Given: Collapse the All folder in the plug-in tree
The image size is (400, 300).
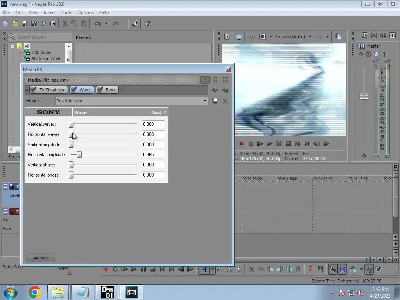Looking at the screenshot, I should point(12,46).
